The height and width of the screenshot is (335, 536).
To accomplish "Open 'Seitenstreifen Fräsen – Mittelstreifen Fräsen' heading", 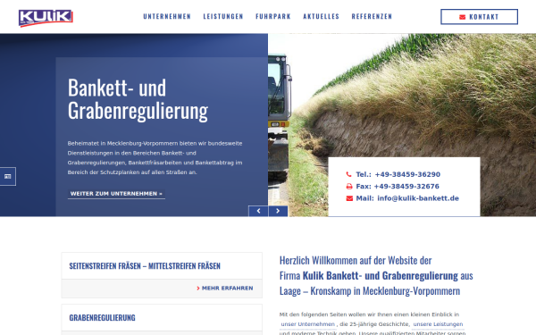I will [x=145, y=266].
